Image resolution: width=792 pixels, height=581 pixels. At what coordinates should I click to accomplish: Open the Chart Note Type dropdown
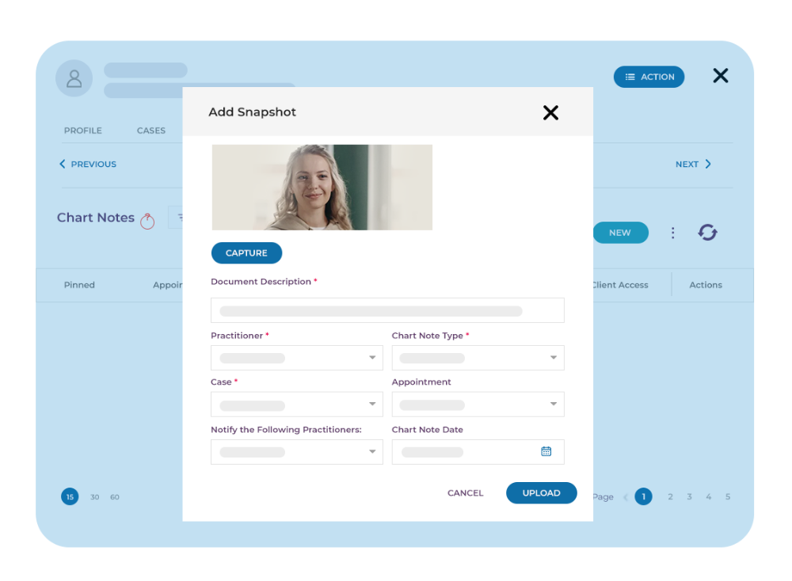554,357
